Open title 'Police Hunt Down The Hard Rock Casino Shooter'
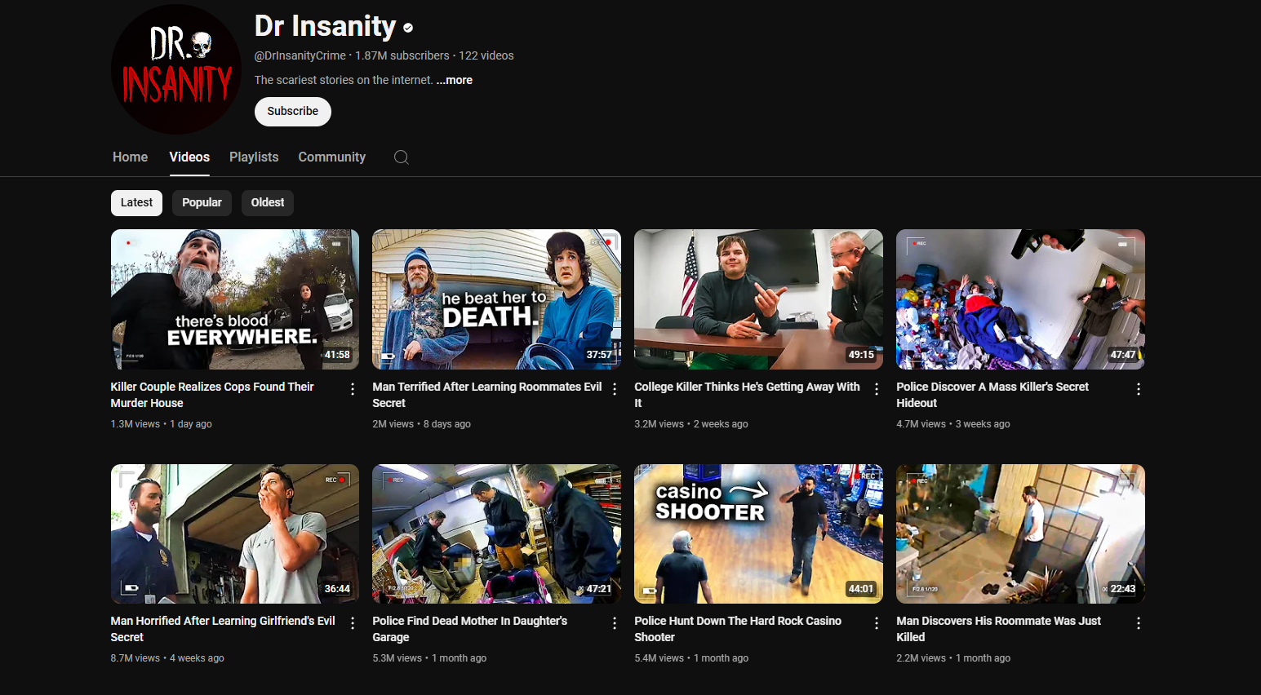The image size is (1261, 695). (x=738, y=629)
